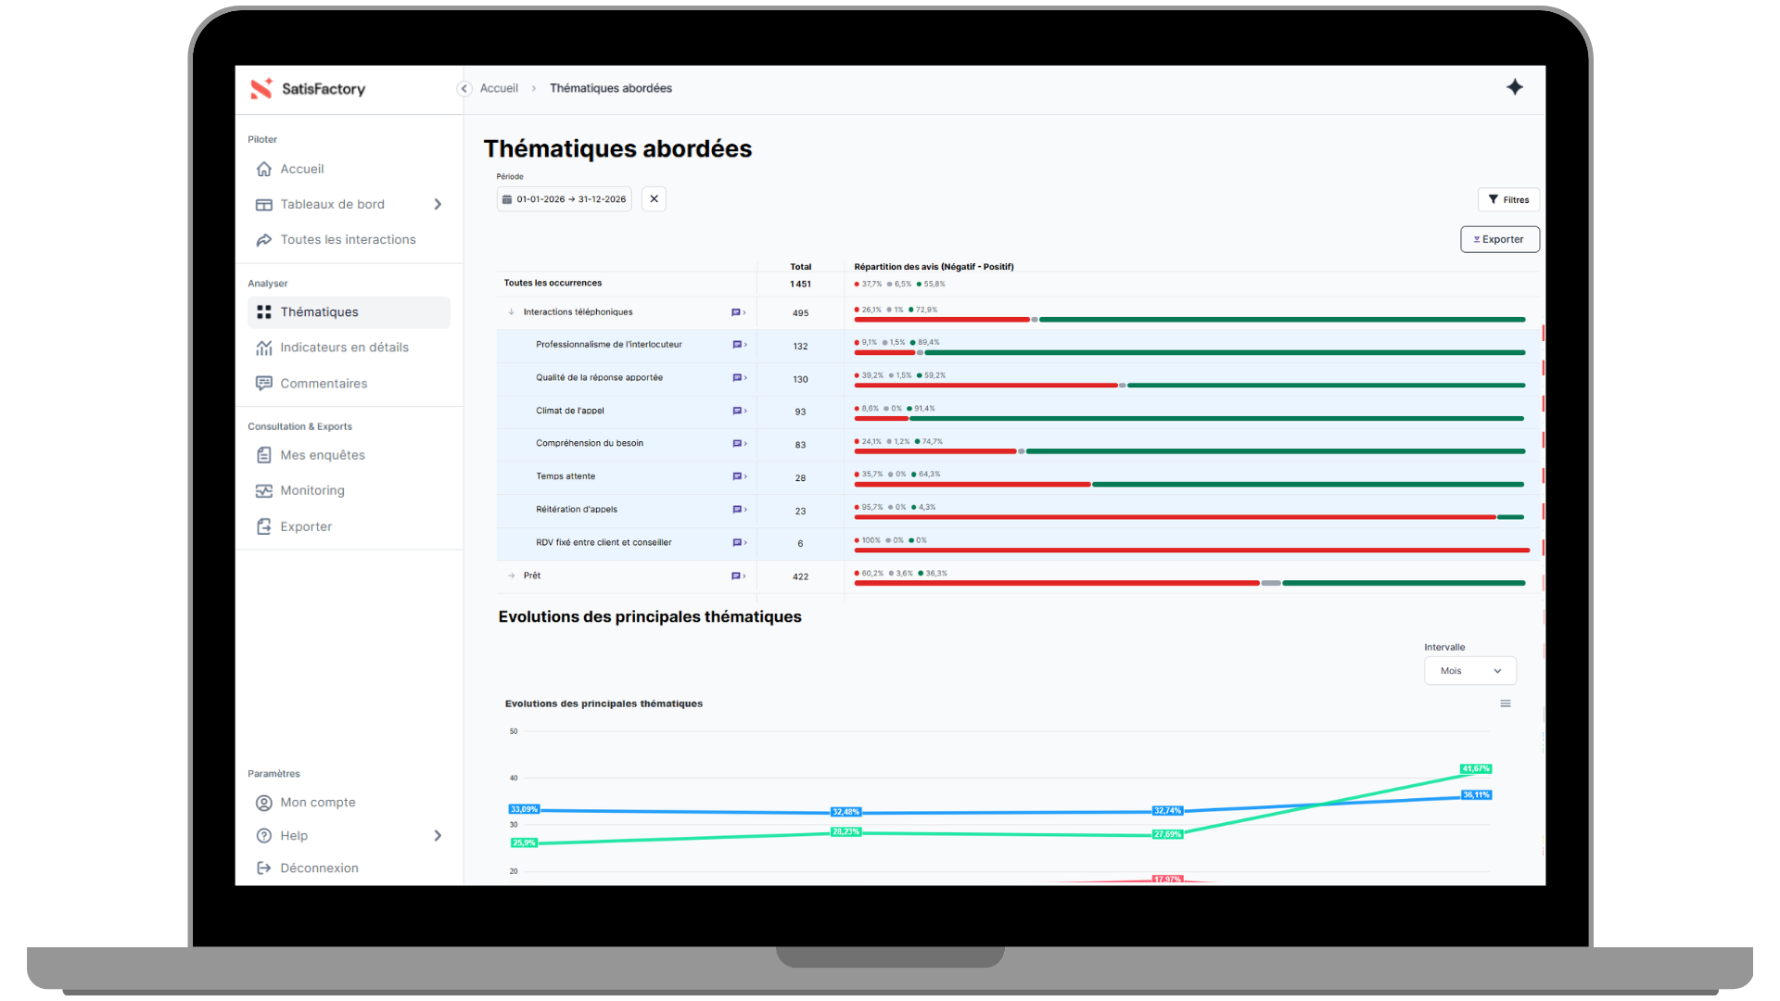Viewport: 1780px width, 1001px height.
Task: Collapse the Interactions téléphoniques row
Action: tap(511, 312)
